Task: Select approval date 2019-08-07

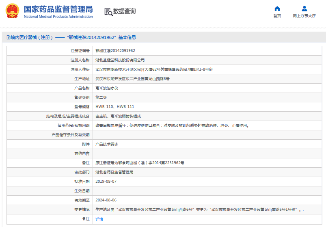Action: pos(106,182)
